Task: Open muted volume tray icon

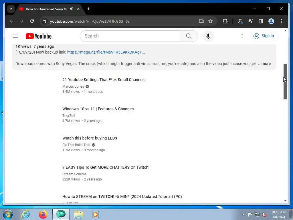Action: point(264,215)
